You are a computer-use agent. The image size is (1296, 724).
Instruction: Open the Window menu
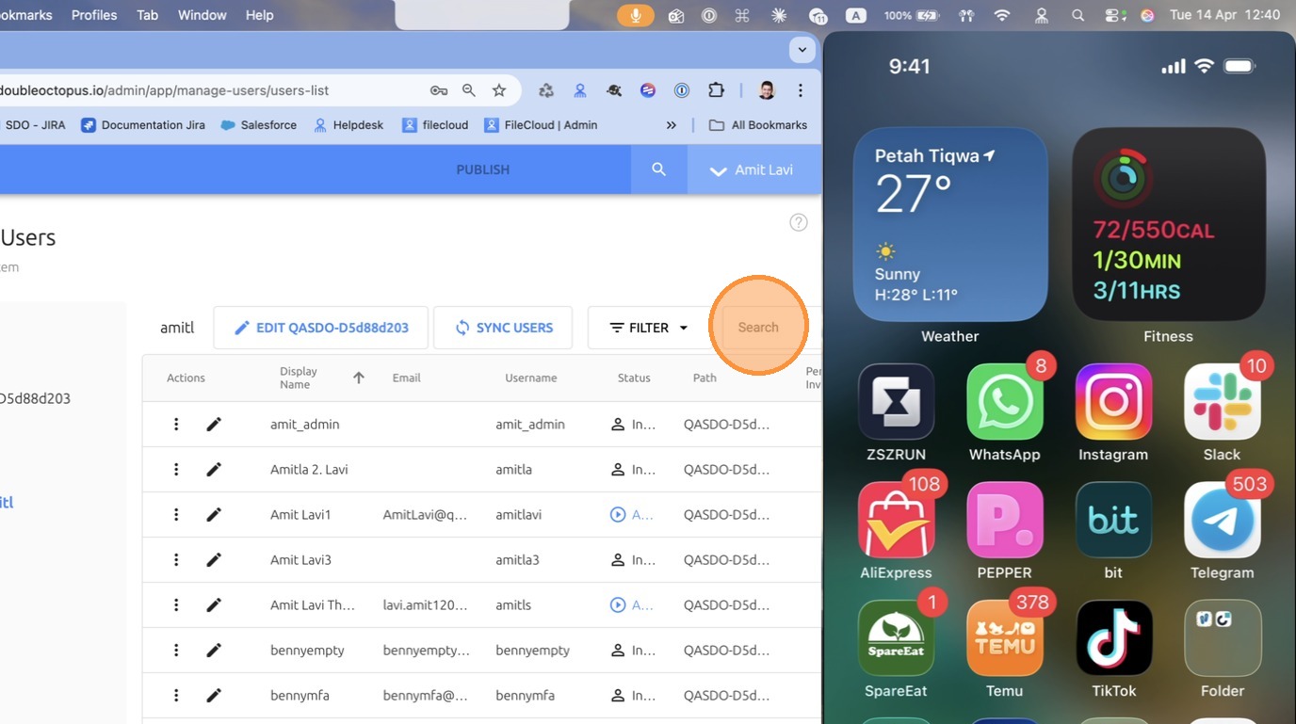pos(202,15)
